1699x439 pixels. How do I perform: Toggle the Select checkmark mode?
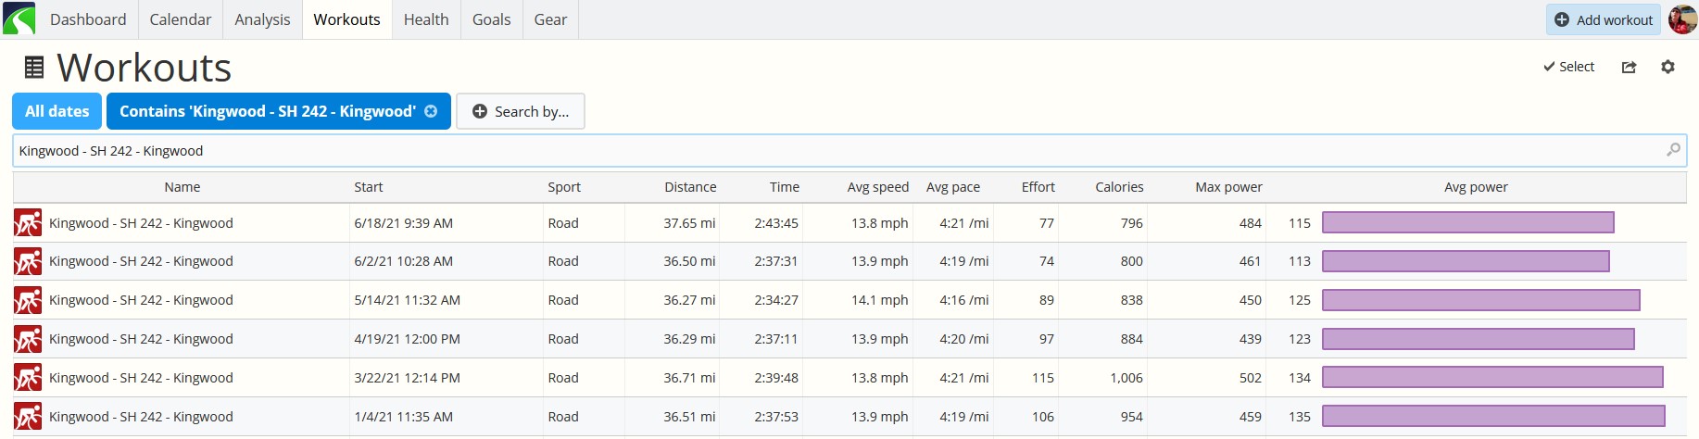(1568, 67)
